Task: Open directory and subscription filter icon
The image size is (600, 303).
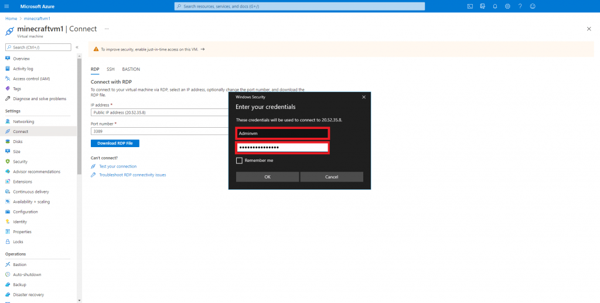Action: [482, 6]
